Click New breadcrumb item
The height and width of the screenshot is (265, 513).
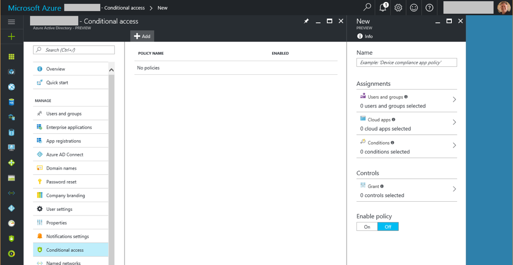162,8
